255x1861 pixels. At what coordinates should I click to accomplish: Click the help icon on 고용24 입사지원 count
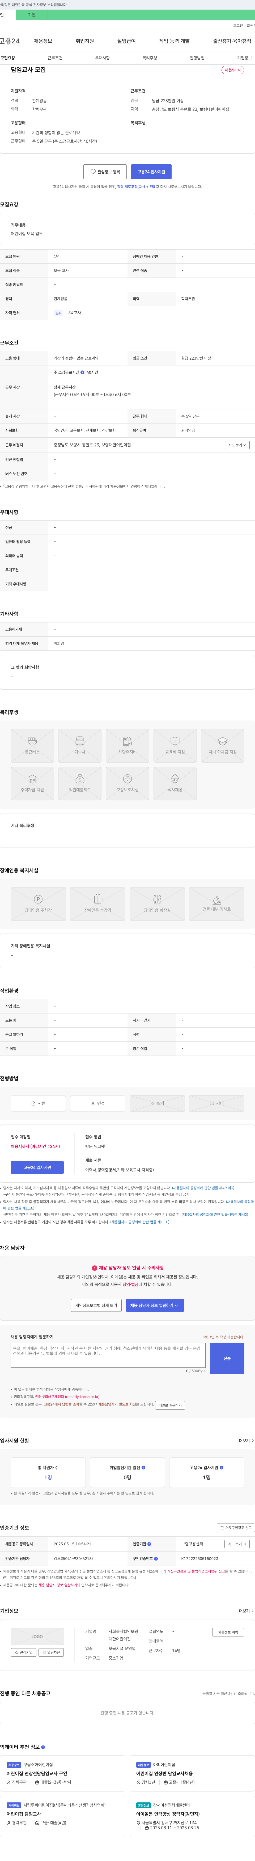tap(221, 1467)
